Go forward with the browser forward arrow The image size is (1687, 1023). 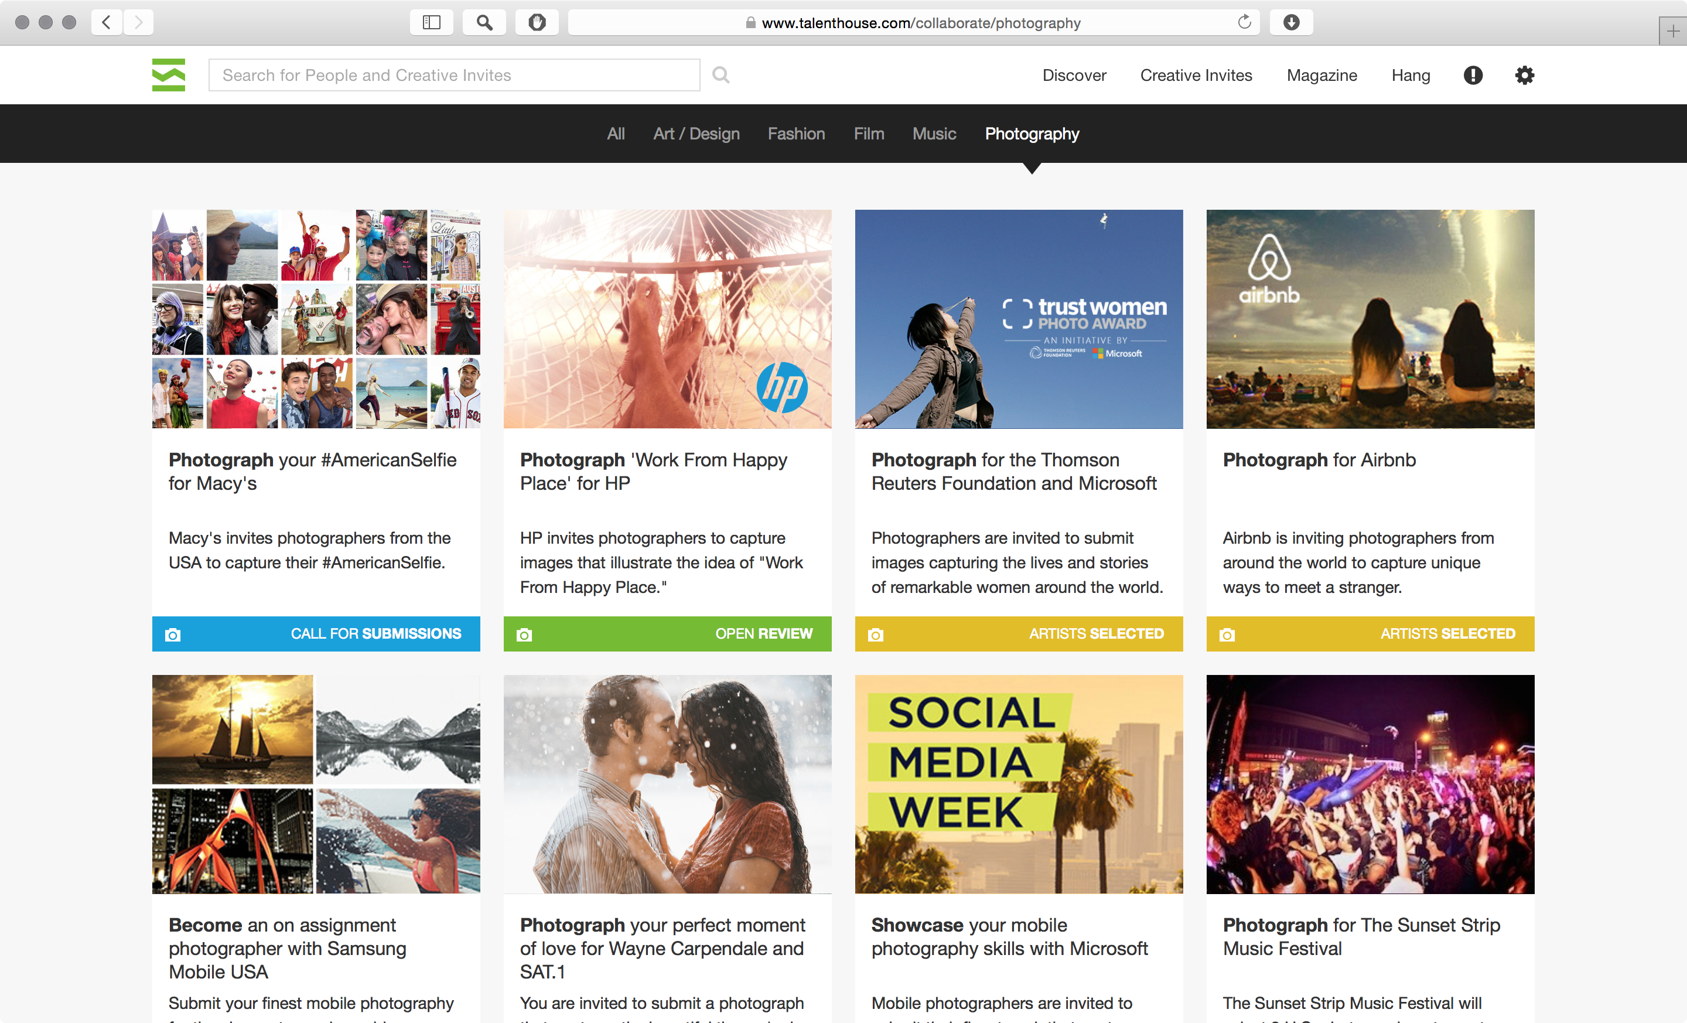click(x=138, y=23)
